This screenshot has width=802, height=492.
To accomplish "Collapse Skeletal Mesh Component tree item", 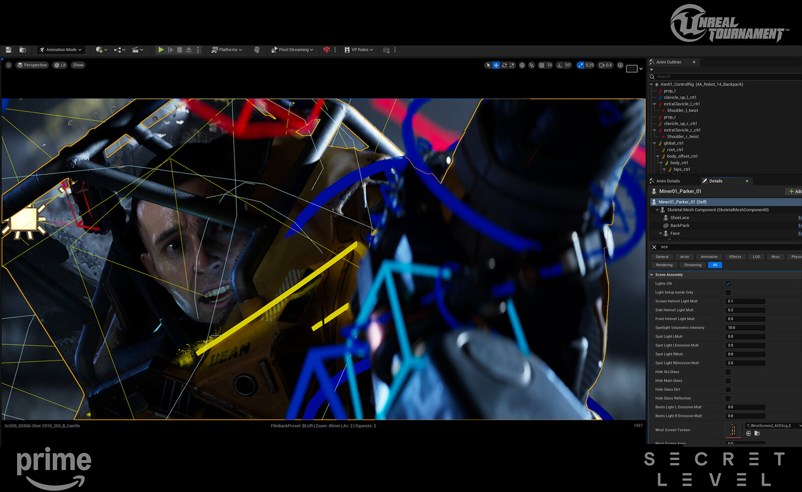I will pyautogui.click(x=658, y=210).
